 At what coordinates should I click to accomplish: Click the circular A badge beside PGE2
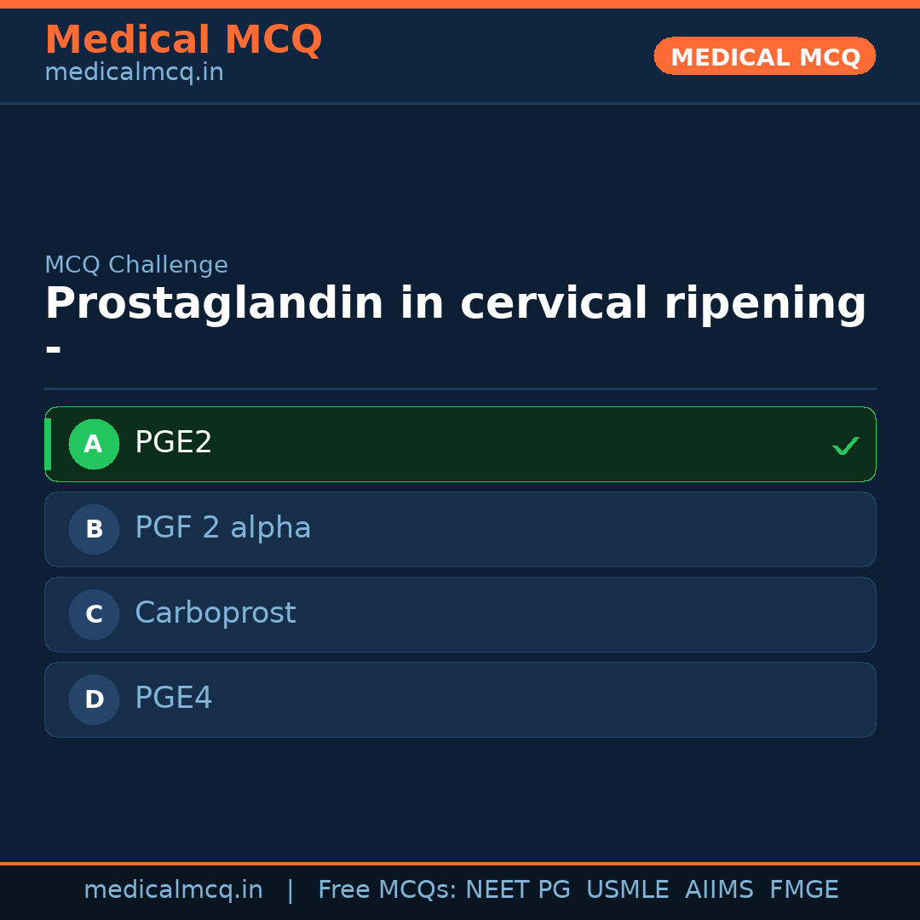click(x=94, y=444)
